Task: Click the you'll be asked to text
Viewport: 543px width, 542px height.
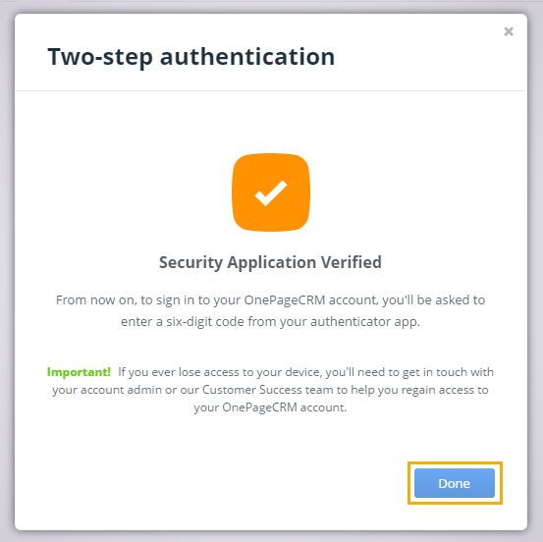Action: 434,300
